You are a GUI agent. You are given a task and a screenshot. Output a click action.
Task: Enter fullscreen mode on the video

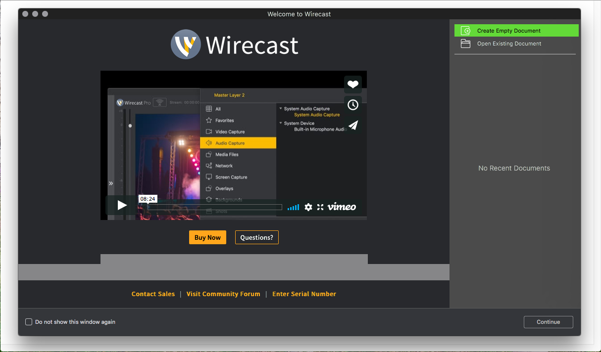click(320, 207)
